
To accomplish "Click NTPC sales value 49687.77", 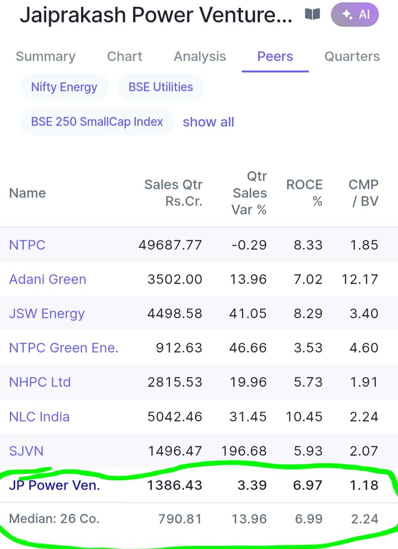I will point(170,245).
